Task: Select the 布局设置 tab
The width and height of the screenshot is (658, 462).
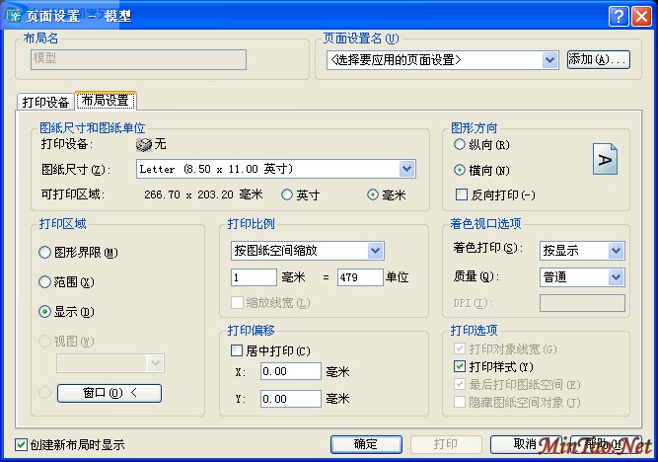Action: 106,101
